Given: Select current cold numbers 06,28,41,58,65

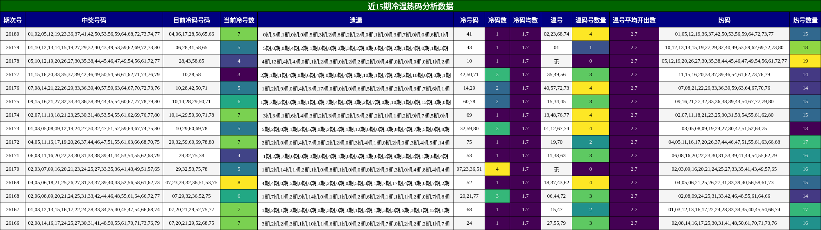Looking at the screenshot, I should pyautogui.click(x=191, y=47).
